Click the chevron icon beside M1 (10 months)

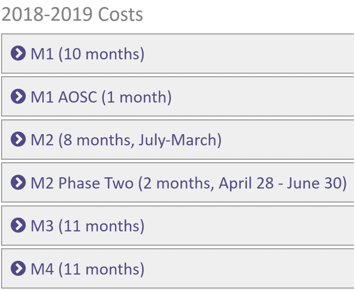pos(18,54)
